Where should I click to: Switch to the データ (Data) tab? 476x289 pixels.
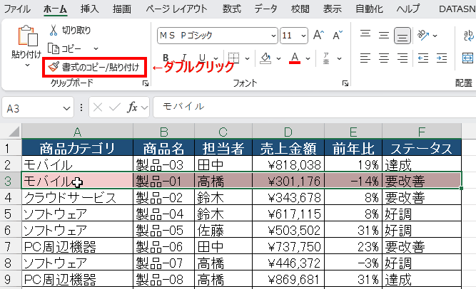[265, 9]
